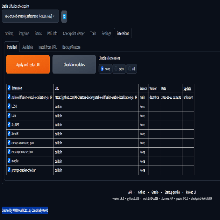Uncheck the Lora extension

[9, 115]
